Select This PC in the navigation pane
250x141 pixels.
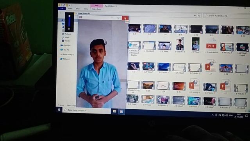[x=65, y=50]
